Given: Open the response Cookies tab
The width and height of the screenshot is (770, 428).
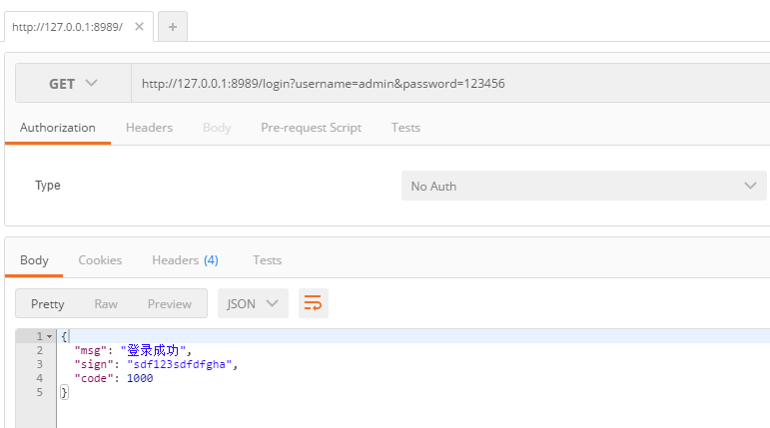Looking at the screenshot, I should click(100, 260).
